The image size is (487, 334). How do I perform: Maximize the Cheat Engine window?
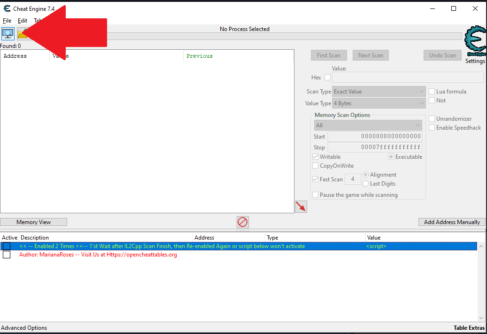click(454, 9)
